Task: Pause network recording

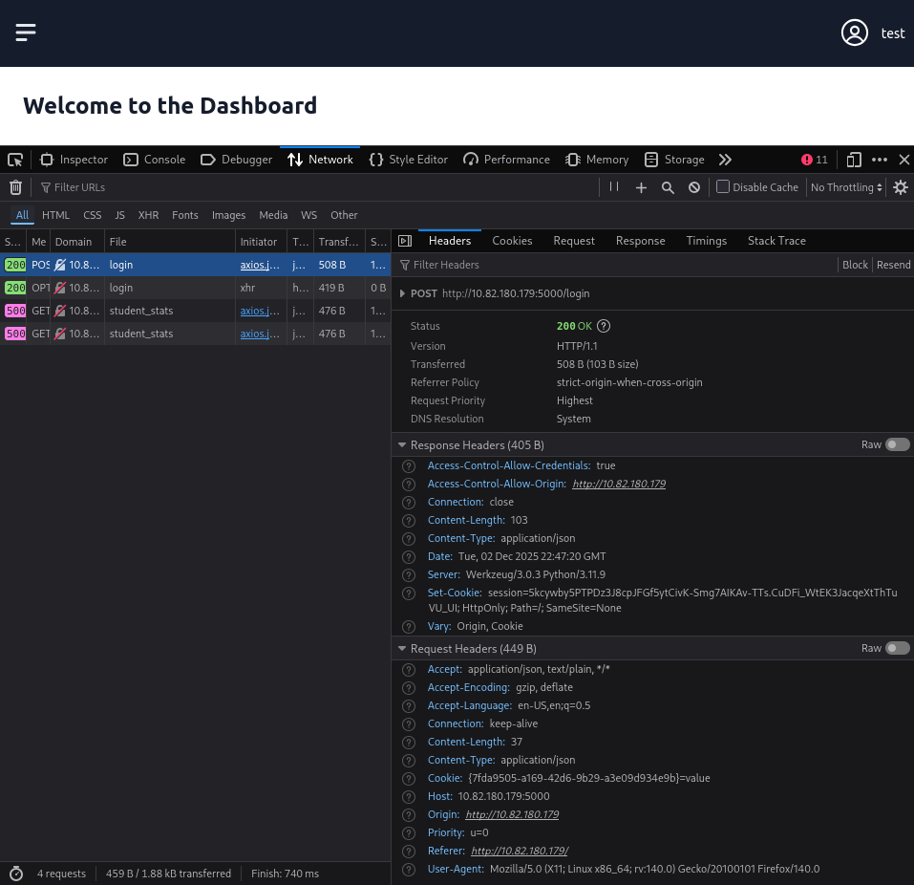Action: [614, 186]
